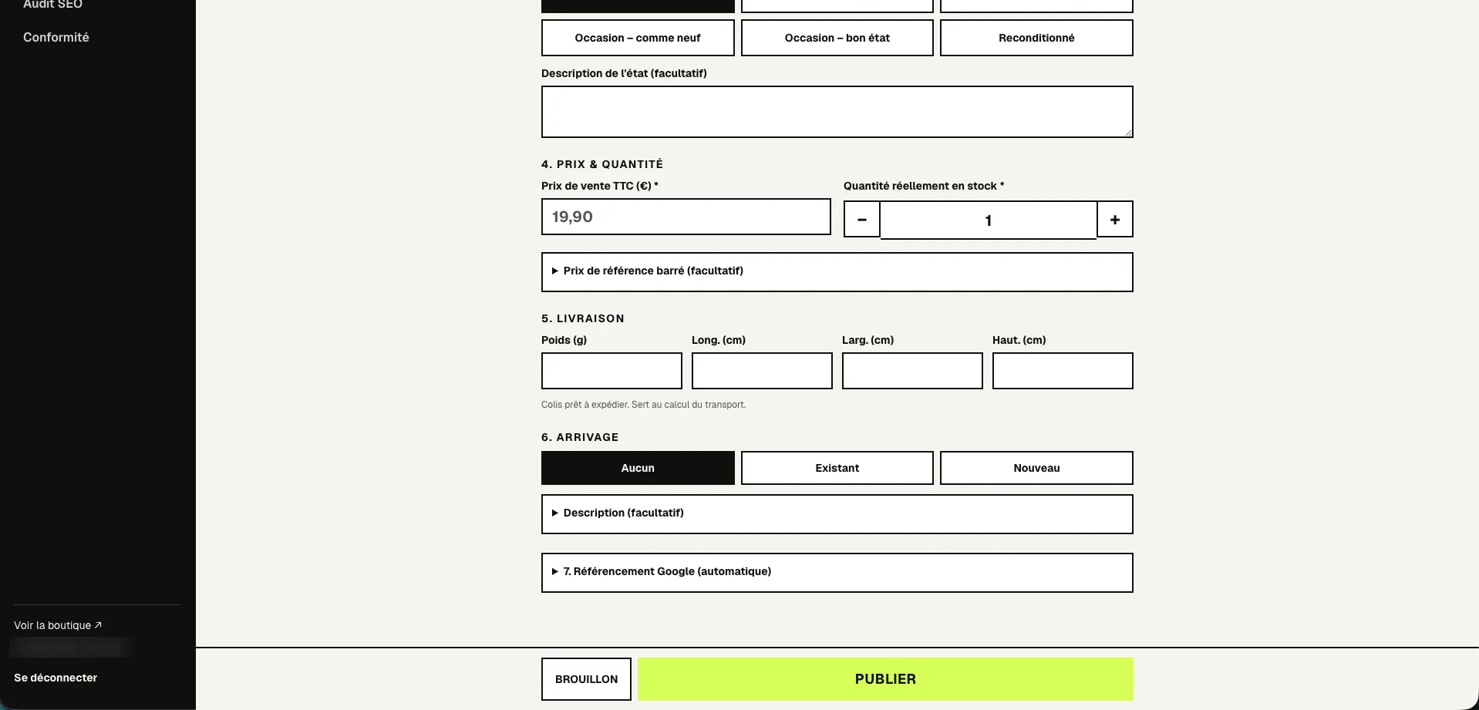Viewport: 1479px width, 710px height.
Task: Click the Poids (g) input
Action: click(611, 371)
